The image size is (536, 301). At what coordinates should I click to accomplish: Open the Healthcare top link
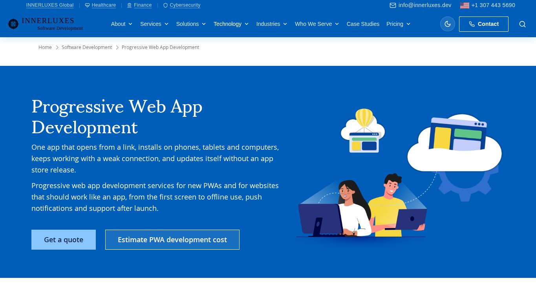pos(104,5)
